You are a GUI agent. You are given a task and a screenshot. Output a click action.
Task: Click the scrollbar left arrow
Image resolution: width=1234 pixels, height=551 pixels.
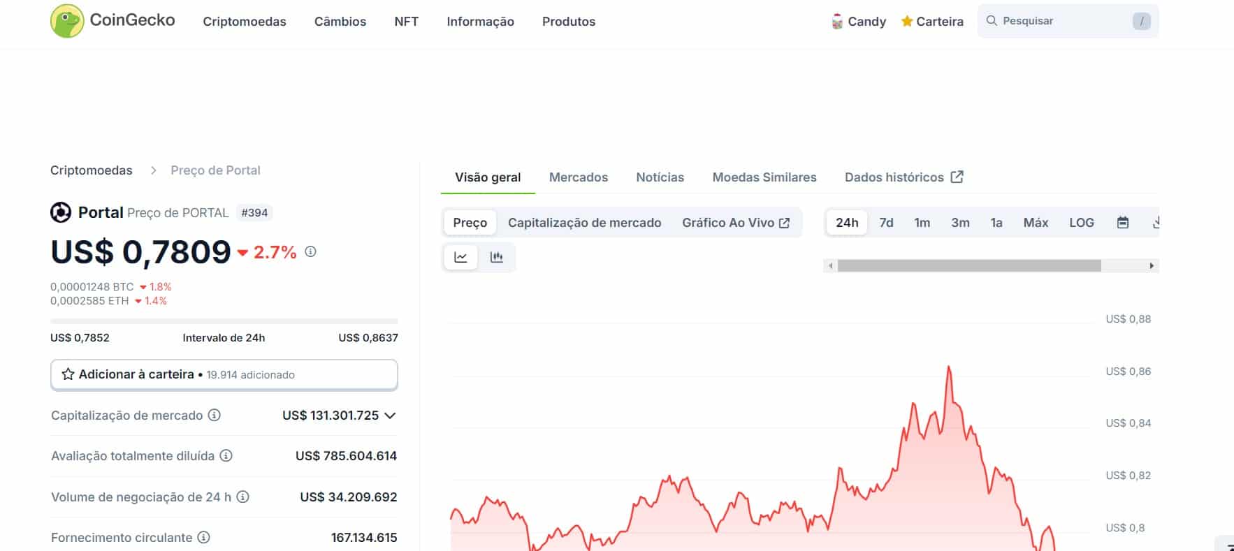(x=830, y=265)
